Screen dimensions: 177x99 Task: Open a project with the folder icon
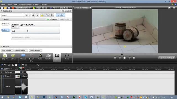pos(5,8)
